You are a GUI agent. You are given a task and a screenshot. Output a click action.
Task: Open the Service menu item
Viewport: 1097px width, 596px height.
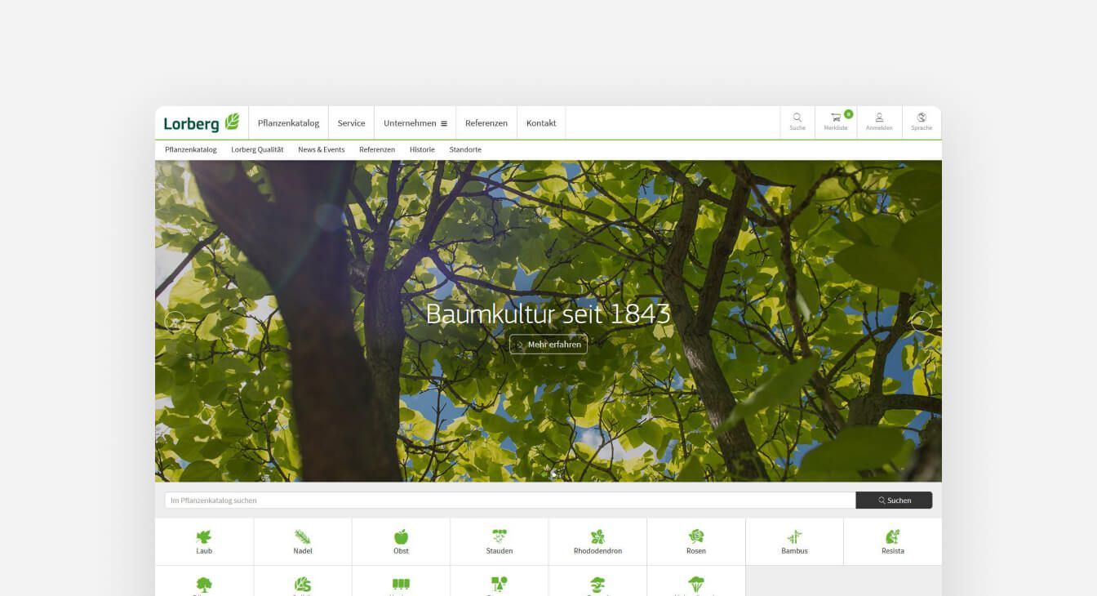351,123
